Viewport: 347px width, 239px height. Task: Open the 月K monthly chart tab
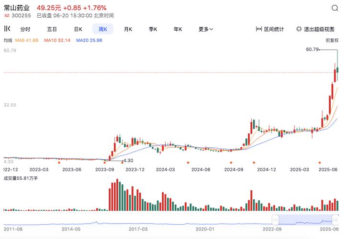coord(128,29)
